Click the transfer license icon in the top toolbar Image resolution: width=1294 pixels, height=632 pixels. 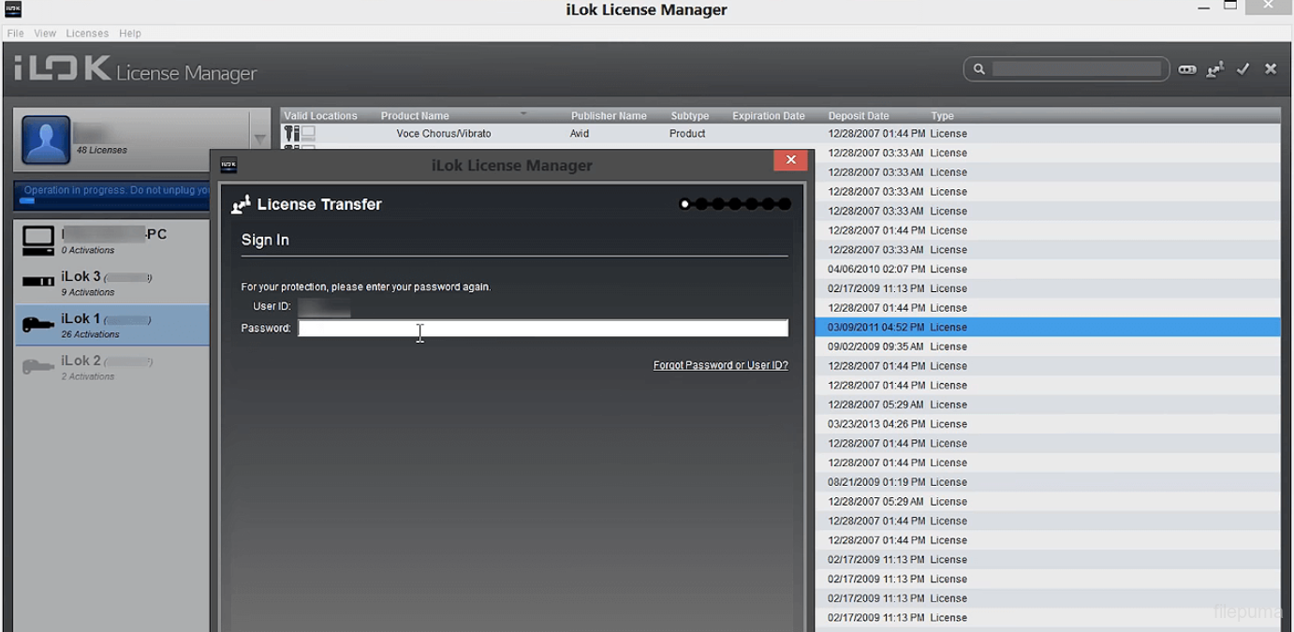[x=1215, y=69]
